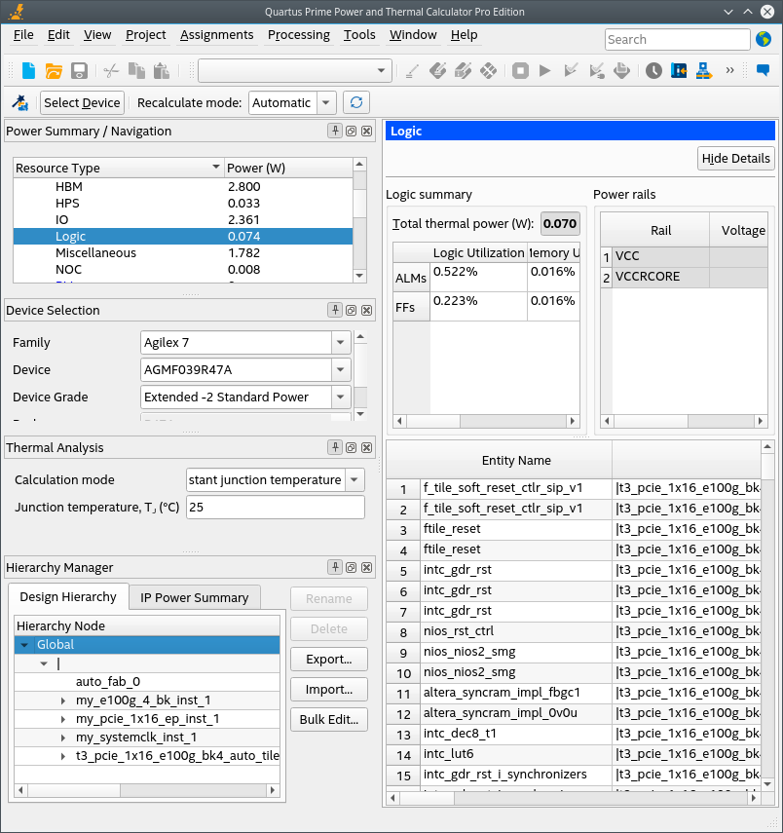Click the Junction temperature input field
The width and height of the screenshot is (783, 833).
tap(275, 508)
